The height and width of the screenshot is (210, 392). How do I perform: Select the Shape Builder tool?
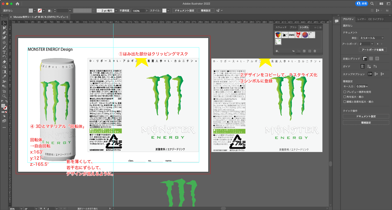(x=4, y=67)
